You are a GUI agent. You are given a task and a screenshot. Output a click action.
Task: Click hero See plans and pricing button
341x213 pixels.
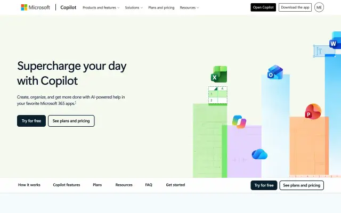click(x=71, y=121)
